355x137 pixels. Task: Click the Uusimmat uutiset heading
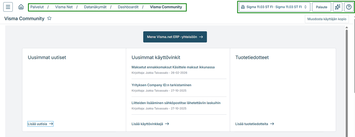[47, 57]
